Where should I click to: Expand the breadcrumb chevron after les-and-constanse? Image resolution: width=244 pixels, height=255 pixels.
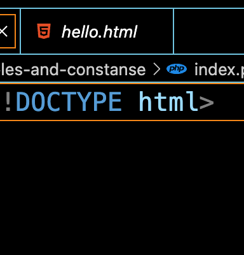[x=156, y=69]
